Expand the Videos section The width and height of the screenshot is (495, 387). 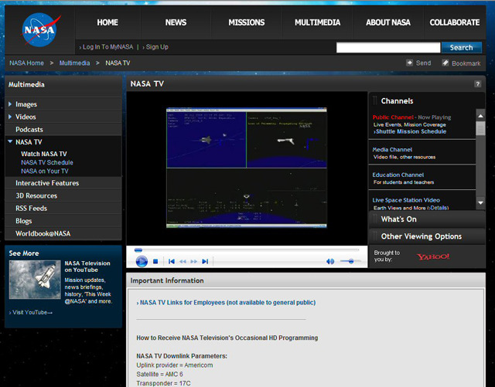point(10,117)
